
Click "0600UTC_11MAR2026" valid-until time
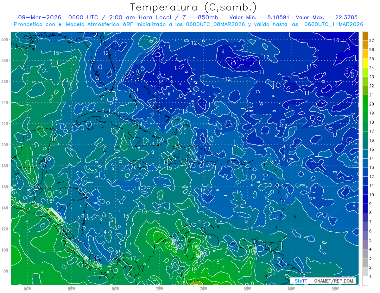333,24
